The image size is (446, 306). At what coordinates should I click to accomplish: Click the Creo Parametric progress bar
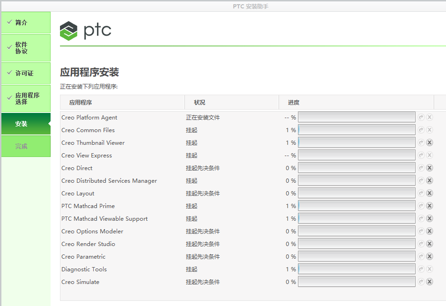pos(357,256)
